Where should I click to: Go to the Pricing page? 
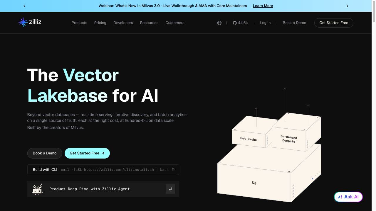pyautogui.click(x=100, y=23)
